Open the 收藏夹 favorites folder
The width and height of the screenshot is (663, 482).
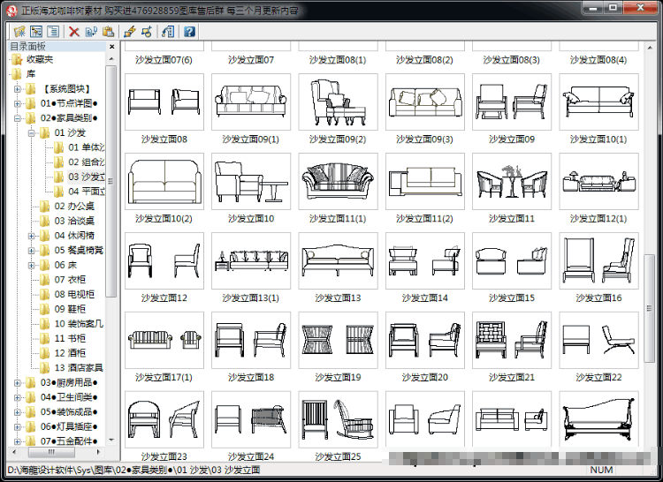pos(40,59)
